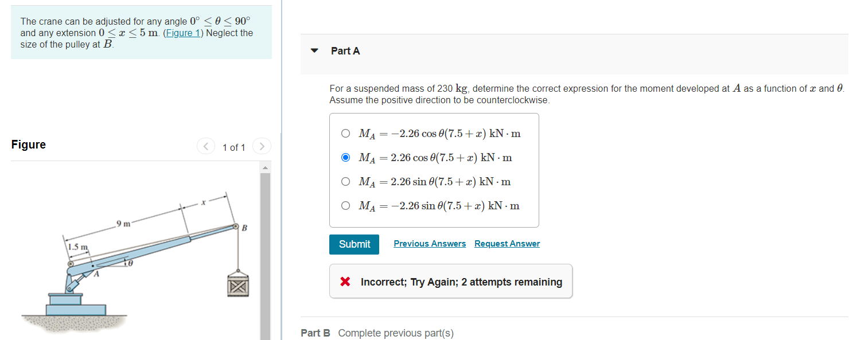
Task: Submit the Part A answer
Action: [354, 244]
